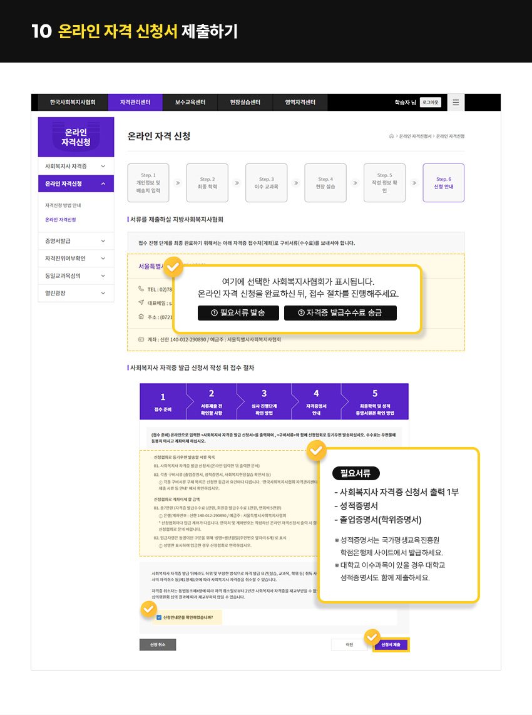Image resolution: width=532 pixels, height=715 pixels.
Task: Open 영역자격센터 top tab
Action: (x=300, y=103)
